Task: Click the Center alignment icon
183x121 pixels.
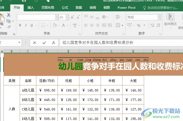Action: point(92,25)
